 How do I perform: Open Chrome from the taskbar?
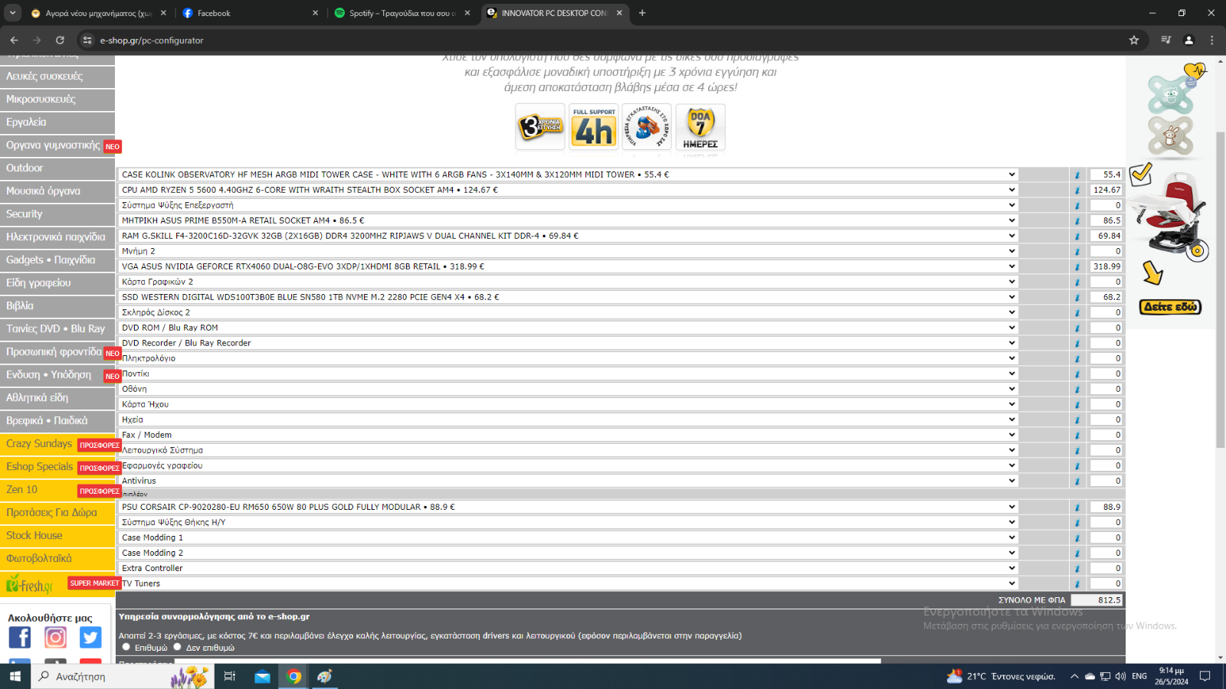(293, 676)
